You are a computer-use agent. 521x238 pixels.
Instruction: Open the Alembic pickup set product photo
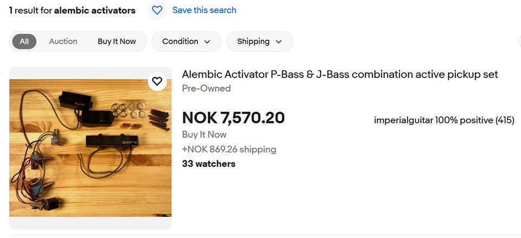(90, 148)
